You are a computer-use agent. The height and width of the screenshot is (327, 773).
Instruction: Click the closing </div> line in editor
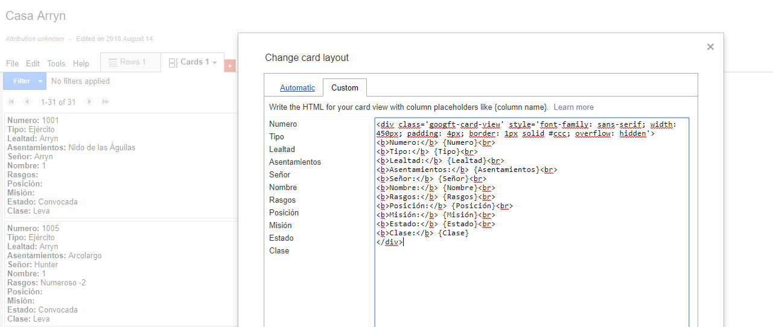(389, 243)
